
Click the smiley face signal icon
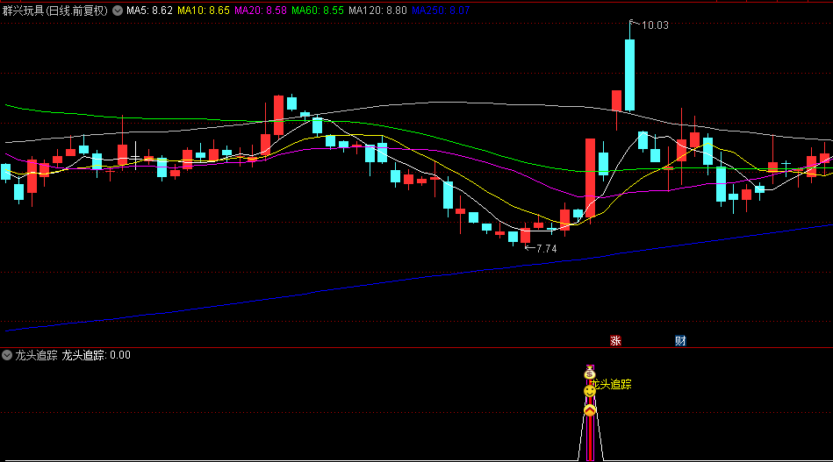pos(590,391)
